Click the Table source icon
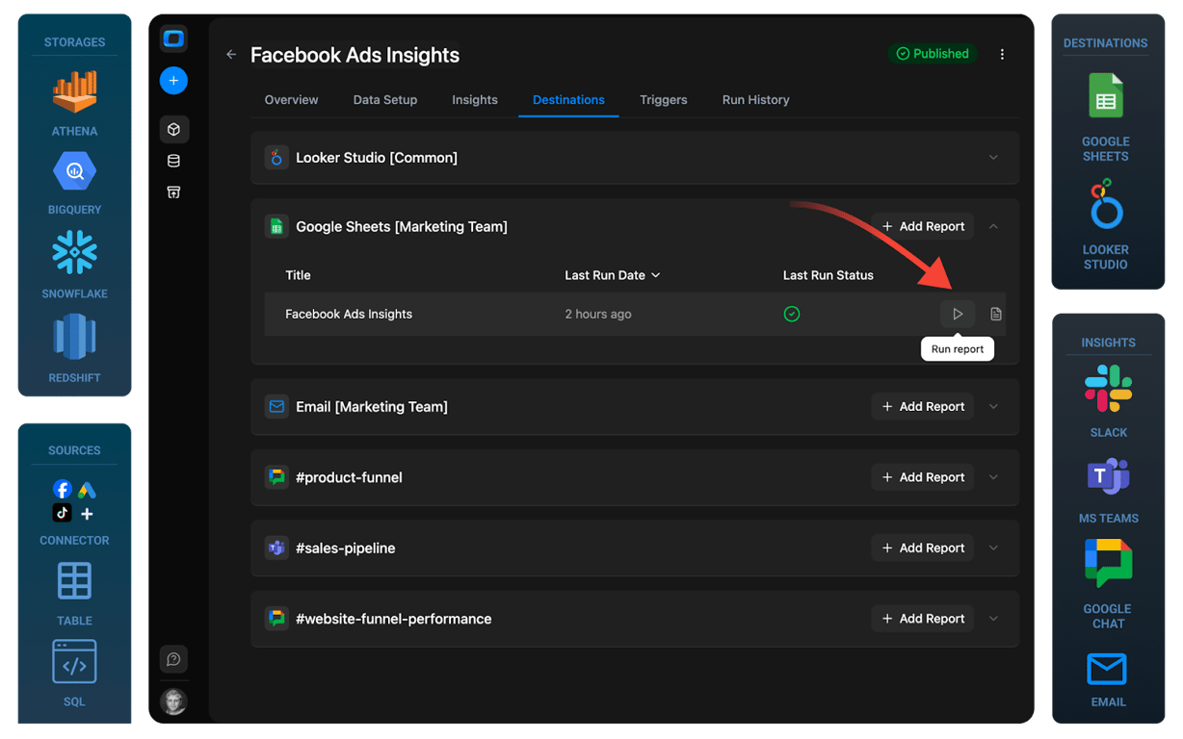Screen dimensions: 1183x739 pos(74,581)
